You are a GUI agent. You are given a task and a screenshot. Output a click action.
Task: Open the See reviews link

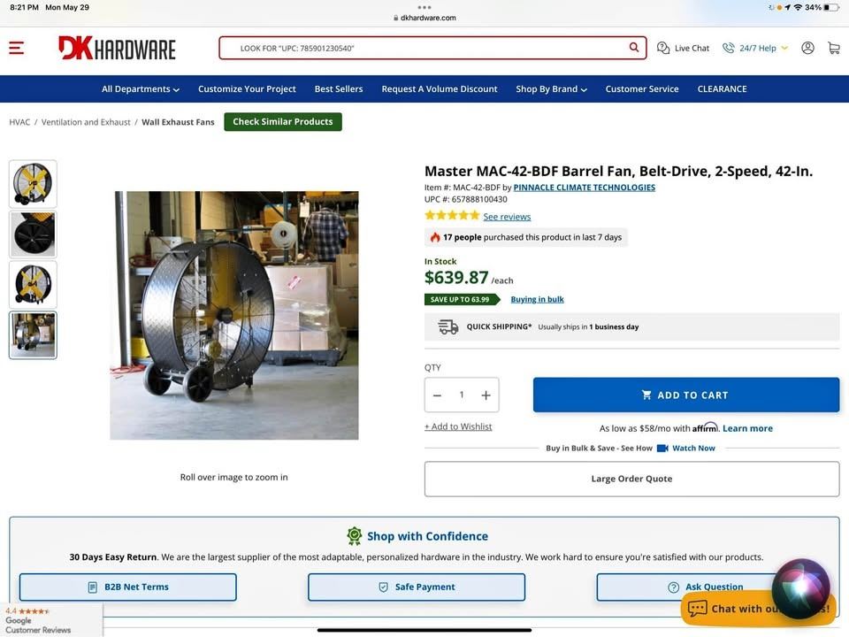point(507,217)
